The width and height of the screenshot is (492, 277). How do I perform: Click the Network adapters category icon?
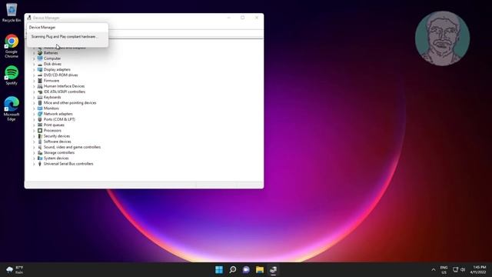point(40,114)
